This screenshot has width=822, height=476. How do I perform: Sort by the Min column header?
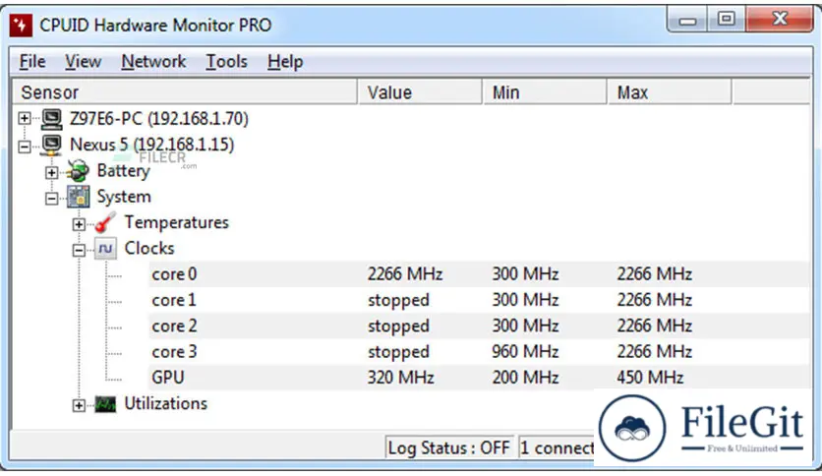[x=545, y=92]
